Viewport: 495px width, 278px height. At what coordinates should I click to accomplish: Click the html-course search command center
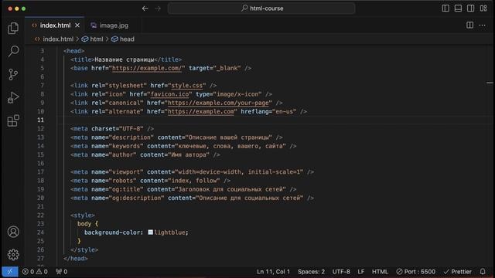click(261, 8)
